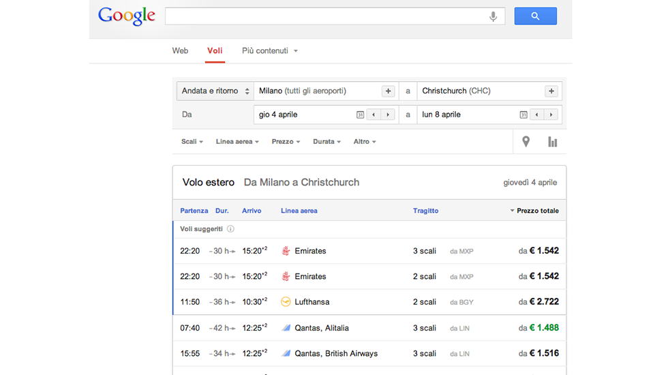Add another departure airport with plus button
Viewport: 668px width, 375px height.
point(388,91)
